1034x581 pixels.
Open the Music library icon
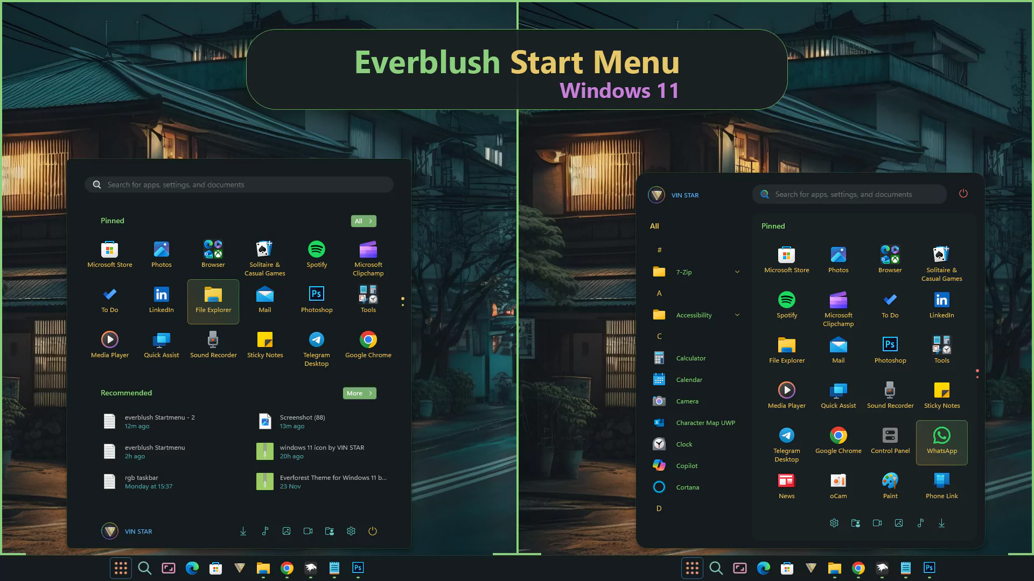[265, 531]
